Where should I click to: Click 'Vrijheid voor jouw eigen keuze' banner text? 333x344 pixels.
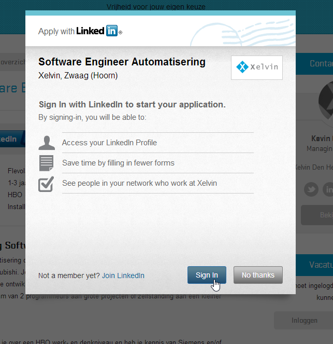point(156,7)
